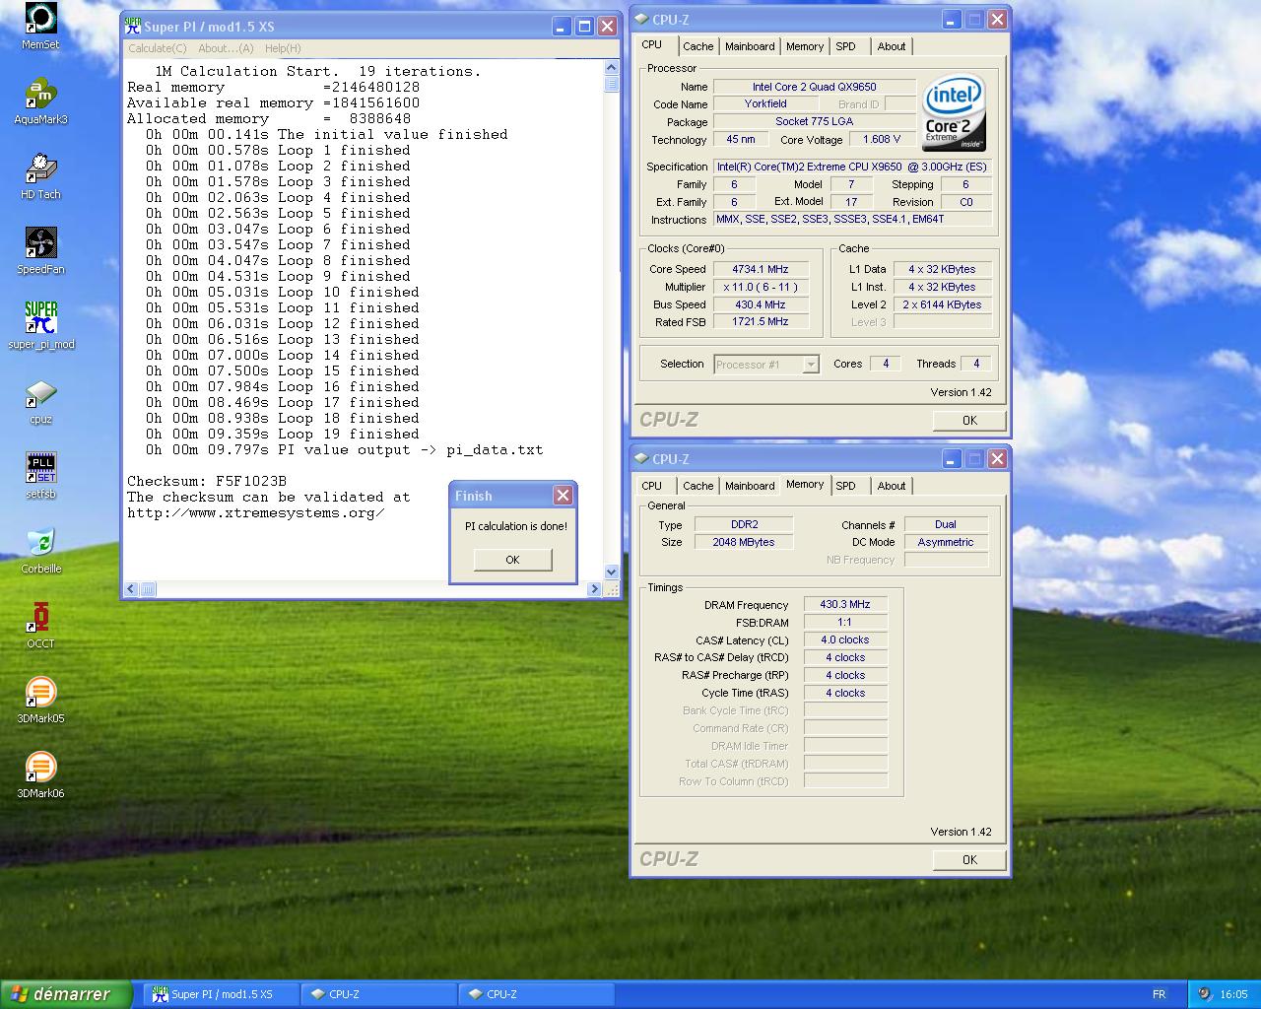Click OK in the upper CPU-Z window
Image resolution: width=1261 pixels, height=1009 pixels.
point(969,420)
